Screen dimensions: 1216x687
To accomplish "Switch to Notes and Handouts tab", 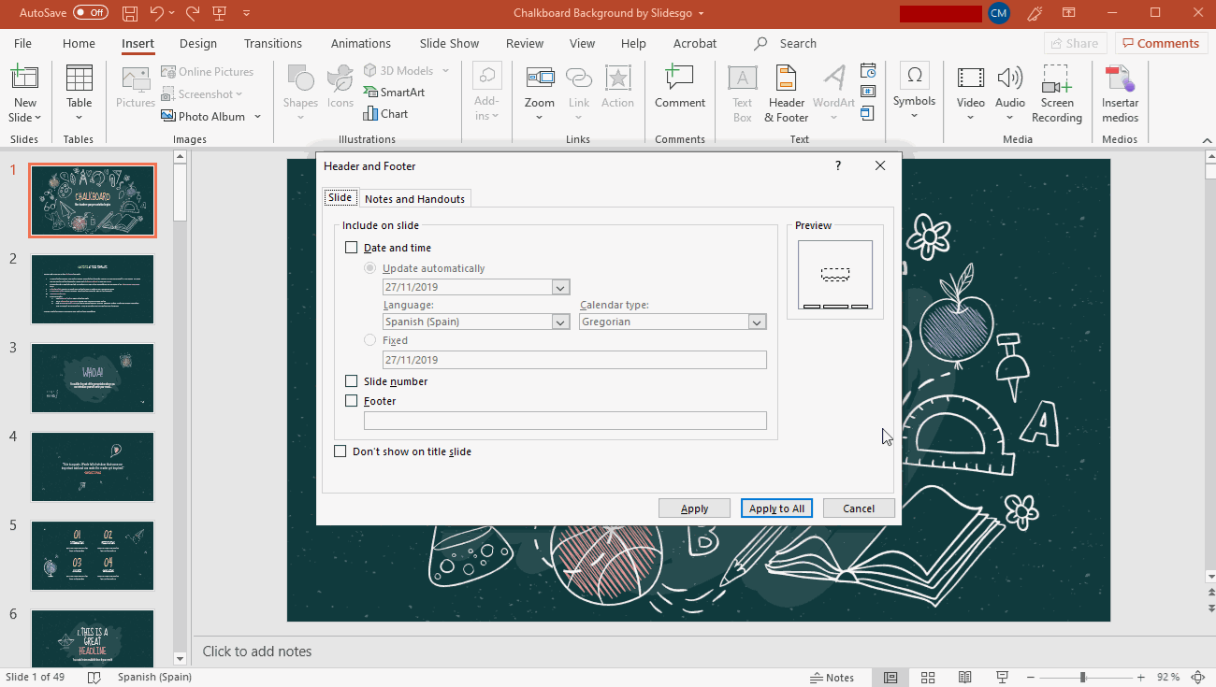I will tap(414, 199).
